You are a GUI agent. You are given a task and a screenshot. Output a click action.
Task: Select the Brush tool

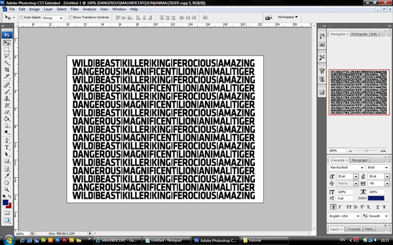click(x=7, y=92)
